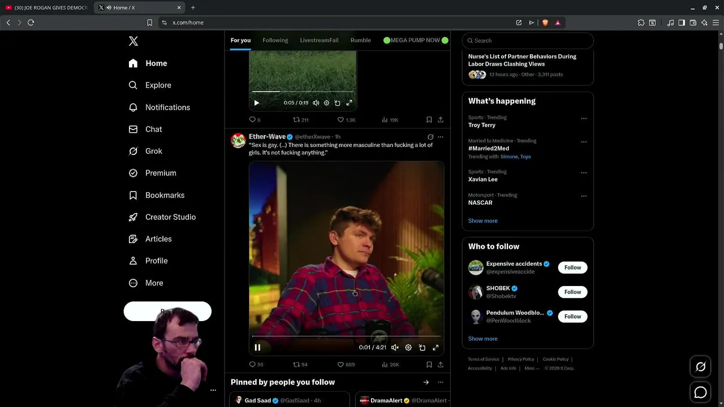Open arrow next to Pinned by people
Image resolution: width=724 pixels, height=407 pixels.
point(426,383)
